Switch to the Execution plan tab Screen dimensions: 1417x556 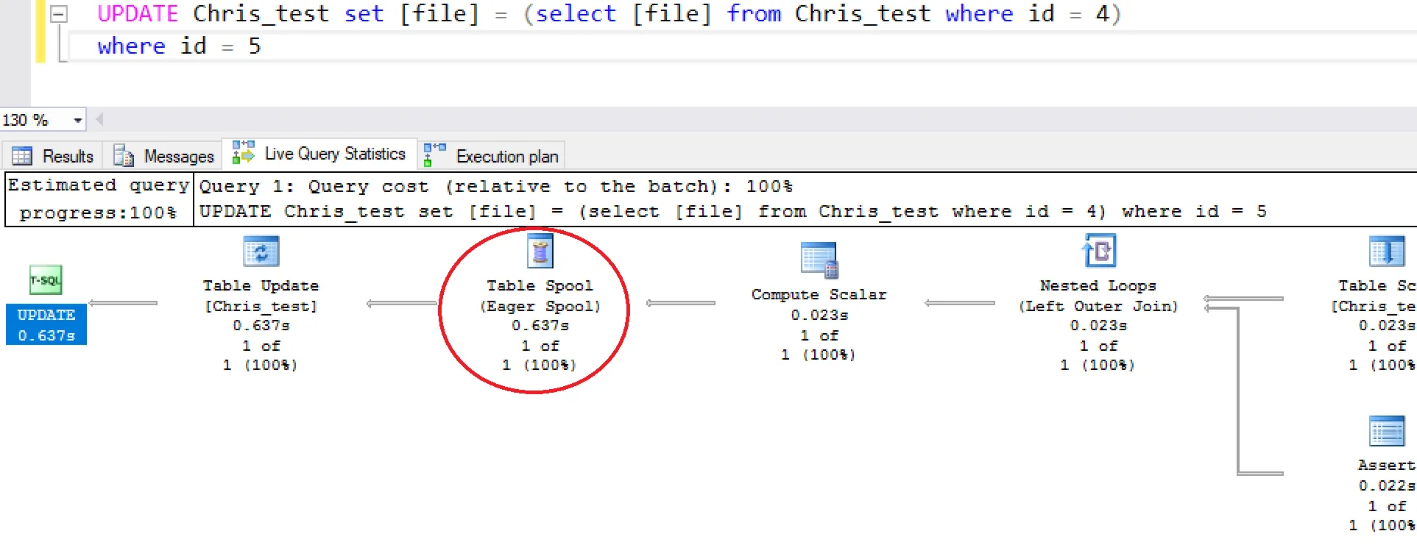click(492, 156)
